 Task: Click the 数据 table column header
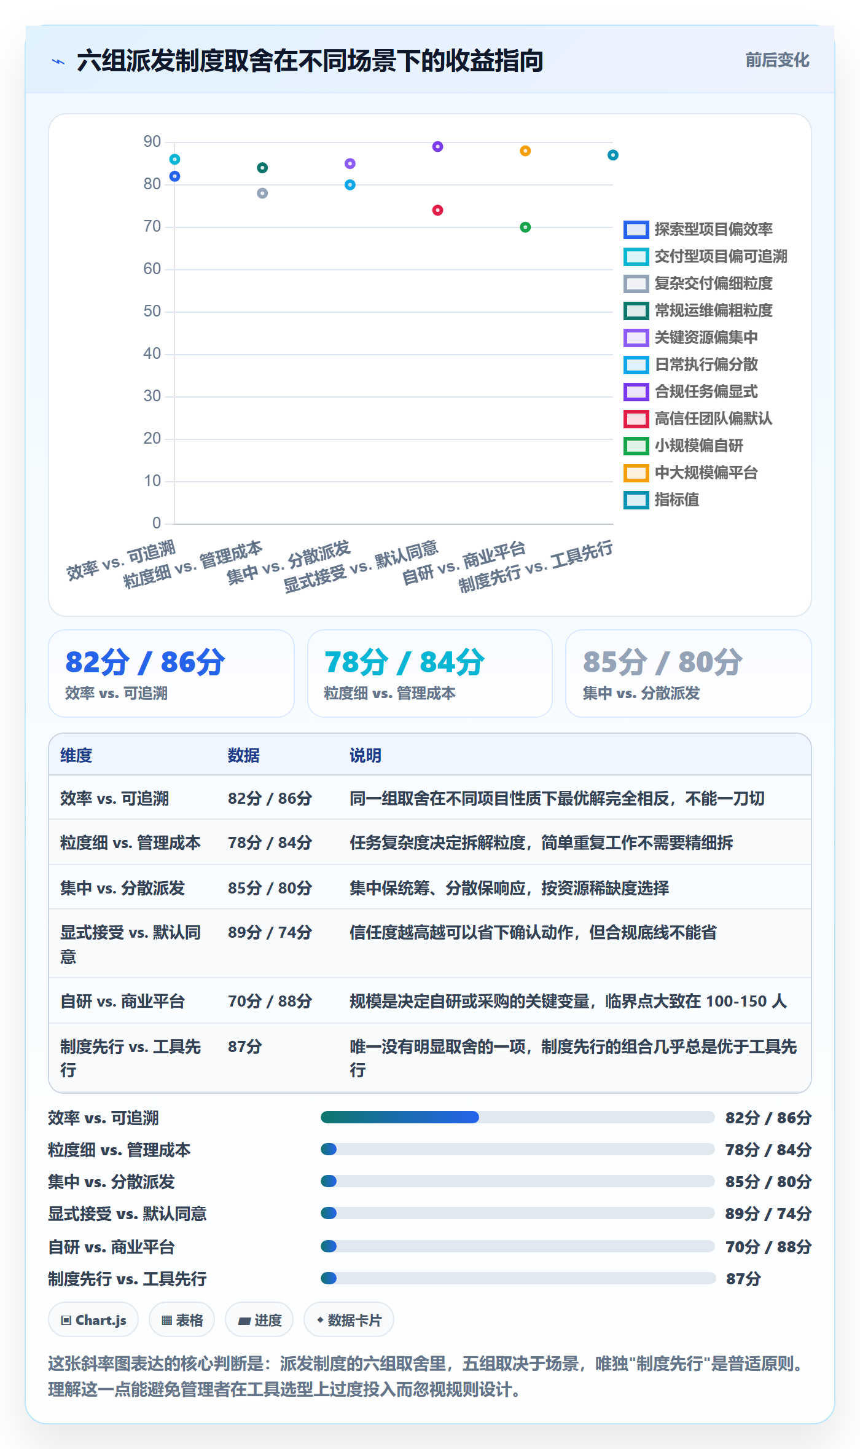244,755
